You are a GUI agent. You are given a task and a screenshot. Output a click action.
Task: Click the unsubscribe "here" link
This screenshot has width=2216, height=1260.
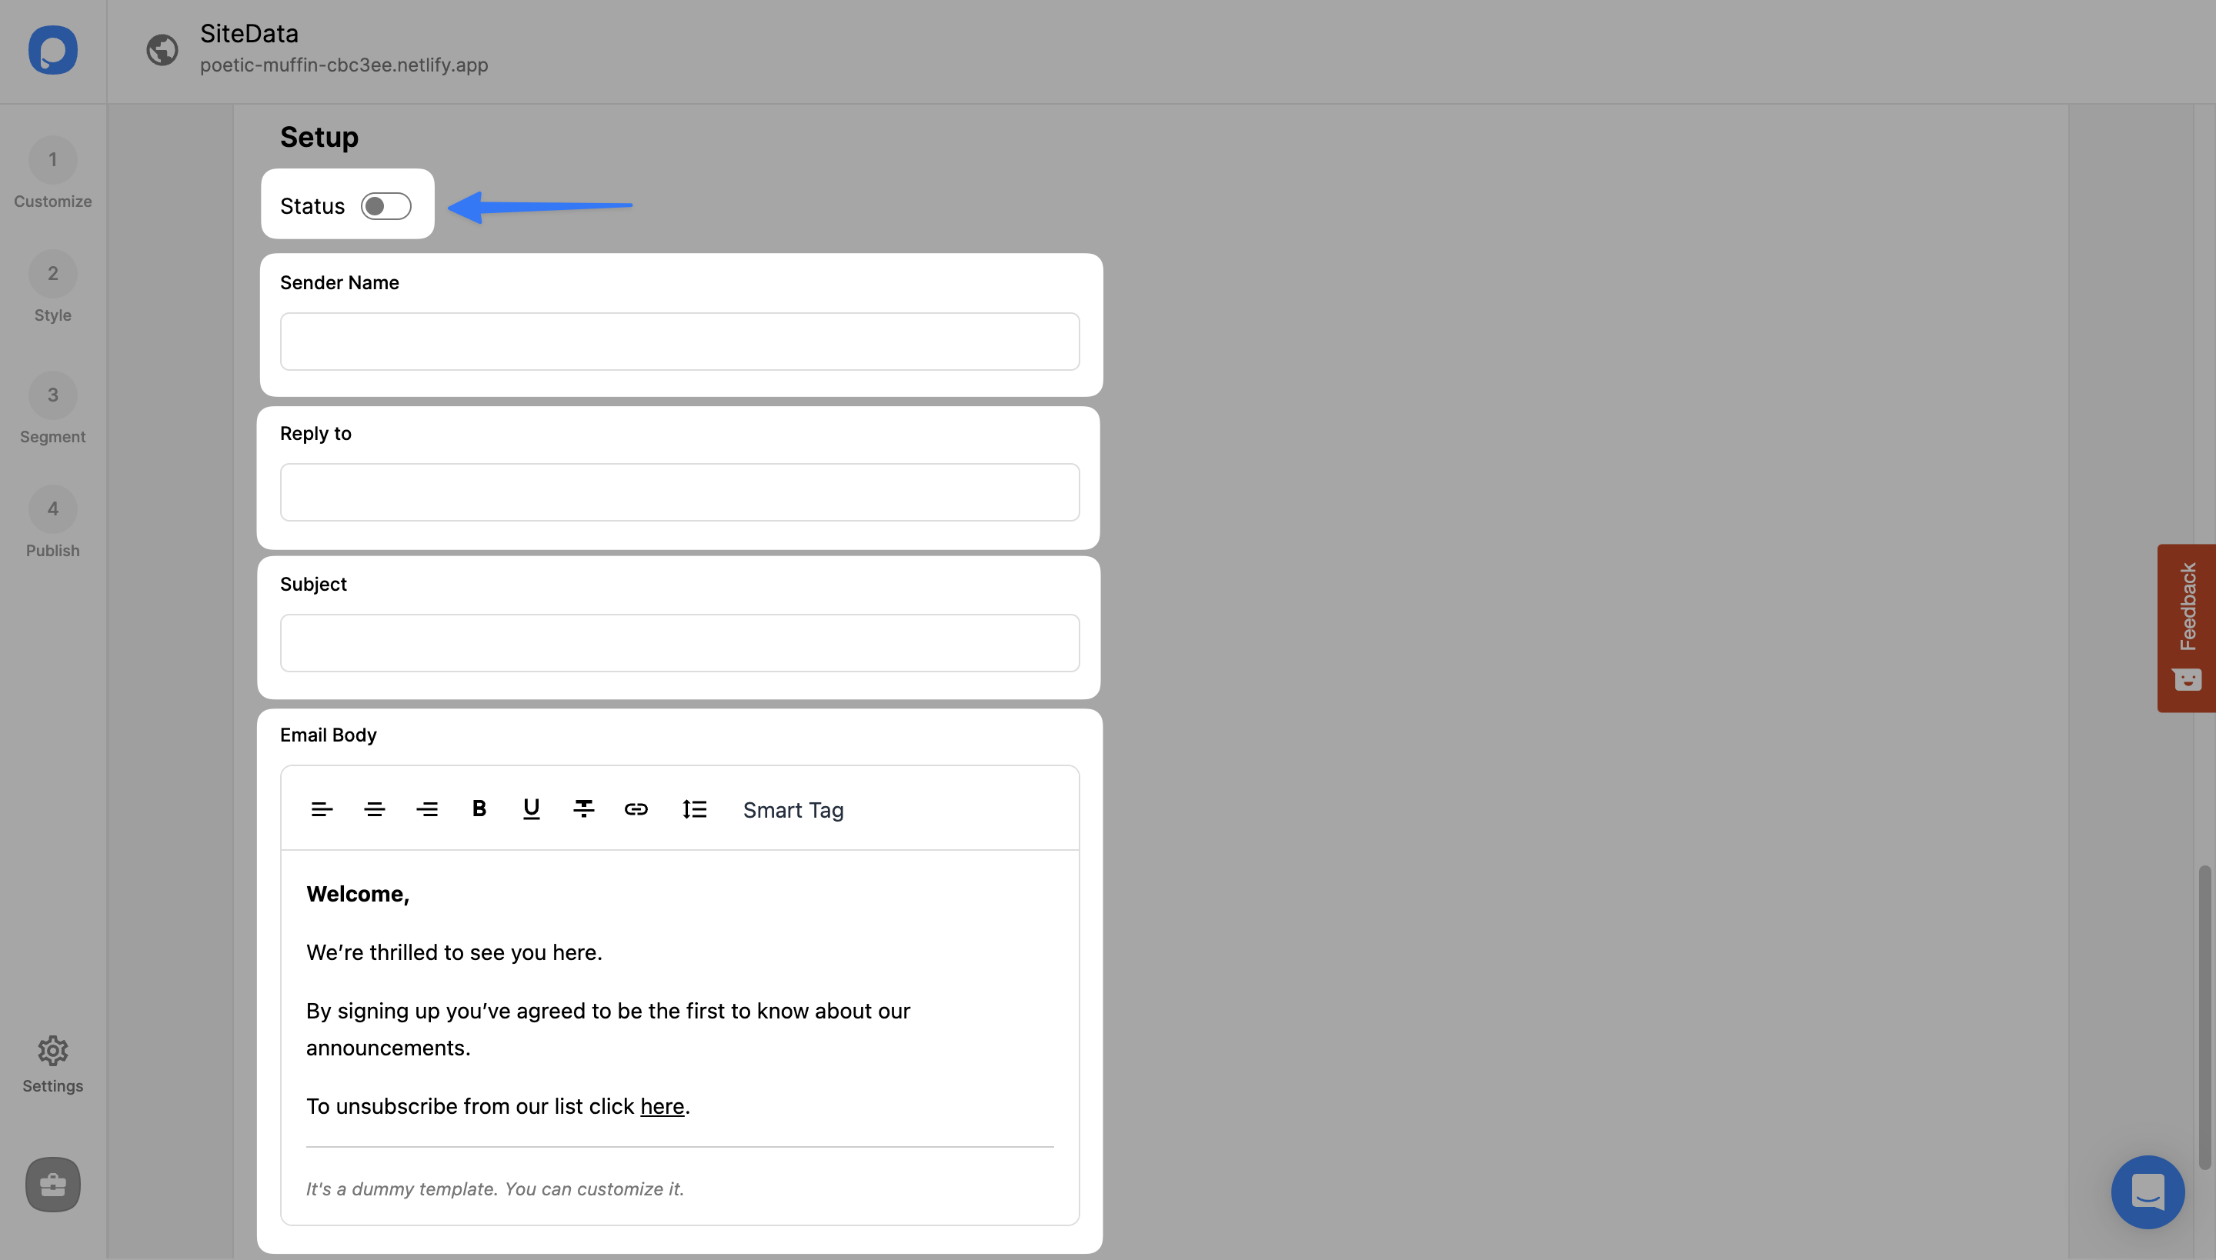click(662, 1107)
